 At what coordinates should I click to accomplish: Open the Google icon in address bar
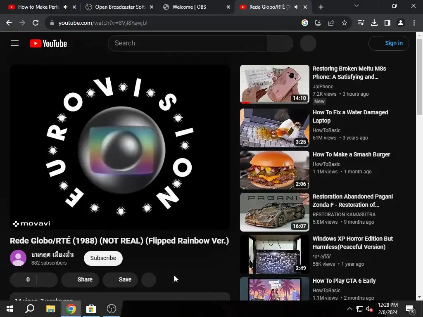(305, 23)
